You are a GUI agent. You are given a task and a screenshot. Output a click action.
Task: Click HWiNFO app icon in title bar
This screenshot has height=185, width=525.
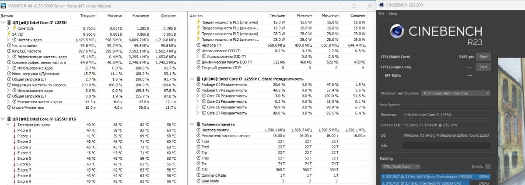pyautogui.click(x=4, y=5)
